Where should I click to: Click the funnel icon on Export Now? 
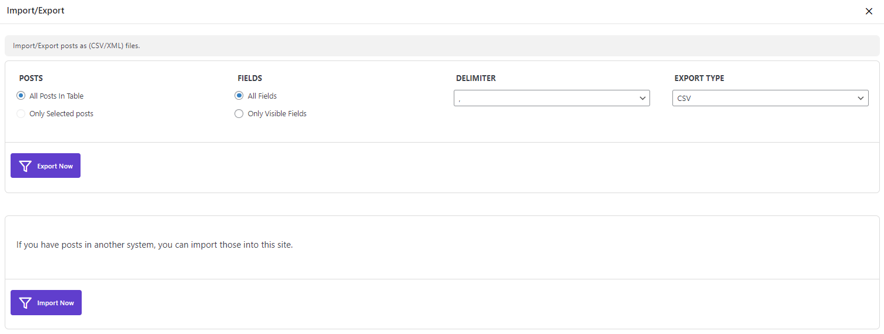(25, 166)
